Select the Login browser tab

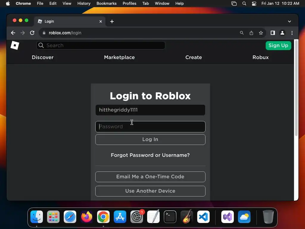click(x=70, y=21)
